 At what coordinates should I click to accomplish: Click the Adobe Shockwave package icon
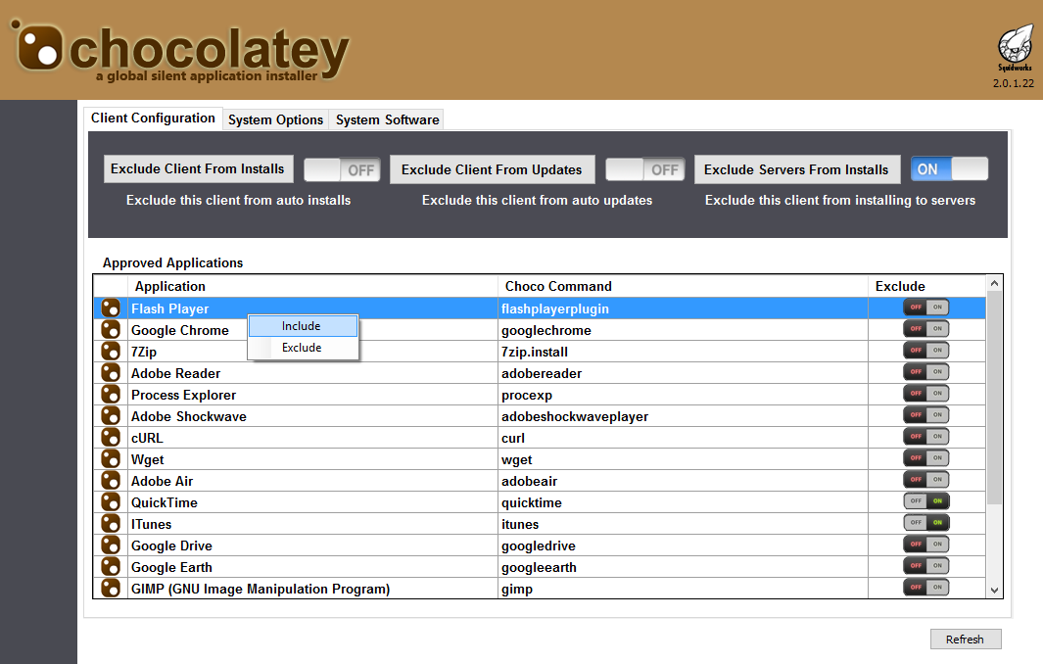pyautogui.click(x=111, y=416)
